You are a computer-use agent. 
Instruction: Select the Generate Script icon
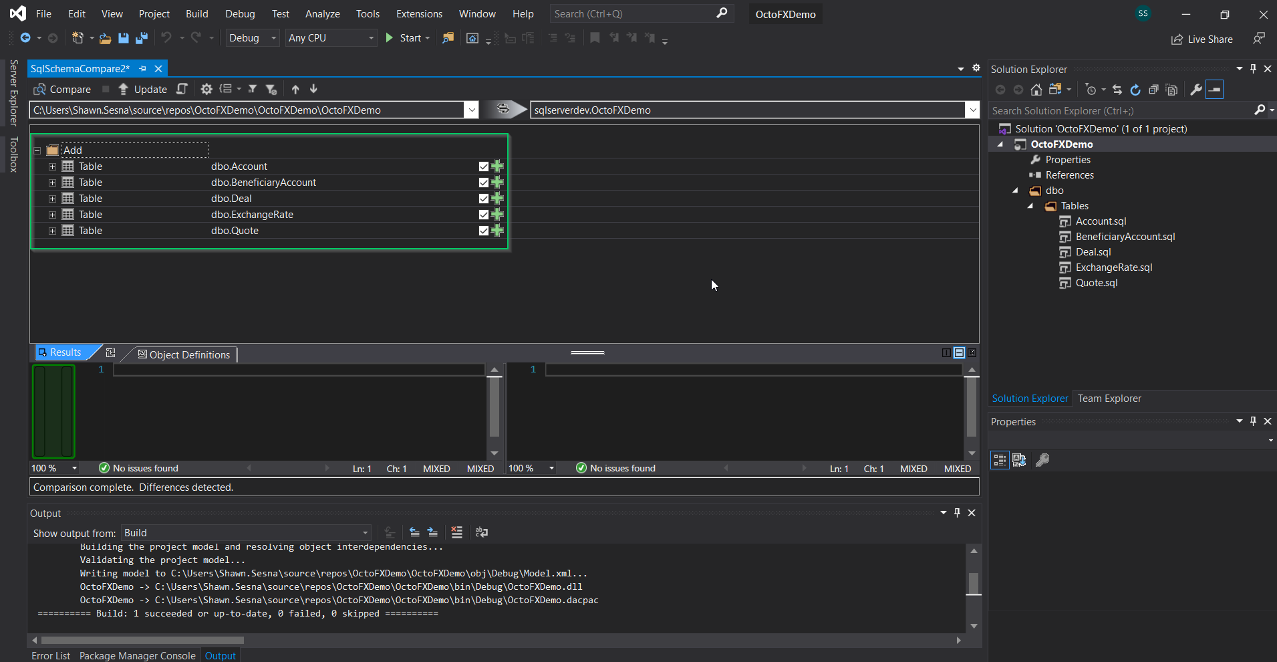(181, 89)
